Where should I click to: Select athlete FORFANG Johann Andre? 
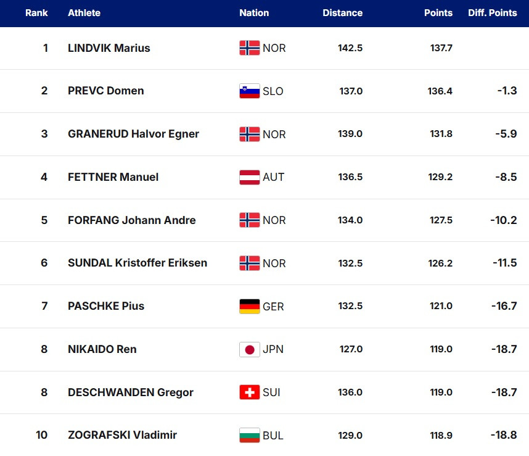(x=132, y=220)
